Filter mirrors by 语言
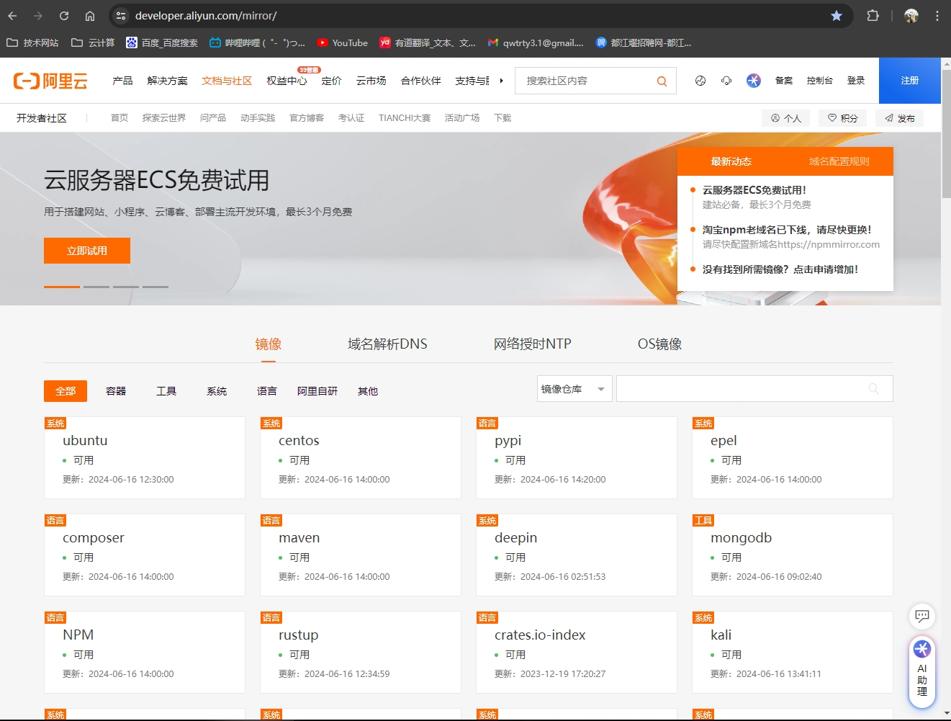 267,391
